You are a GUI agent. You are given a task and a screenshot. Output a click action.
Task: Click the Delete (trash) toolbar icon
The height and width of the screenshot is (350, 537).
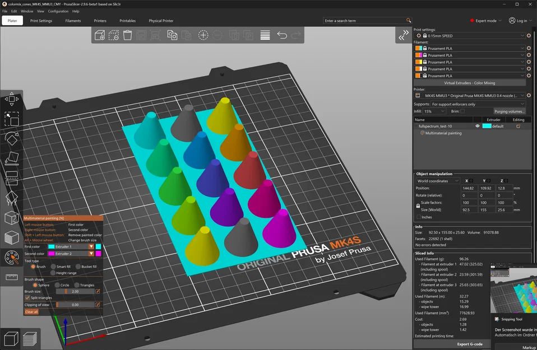pyautogui.click(x=127, y=35)
